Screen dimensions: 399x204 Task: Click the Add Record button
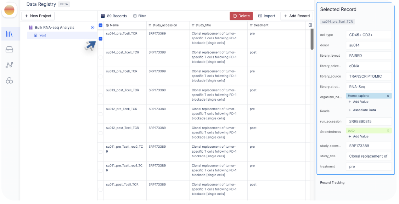coord(297,16)
